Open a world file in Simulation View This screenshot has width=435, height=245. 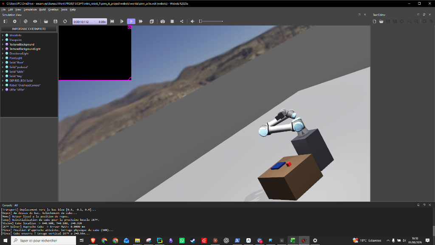click(x=46, y=21)
